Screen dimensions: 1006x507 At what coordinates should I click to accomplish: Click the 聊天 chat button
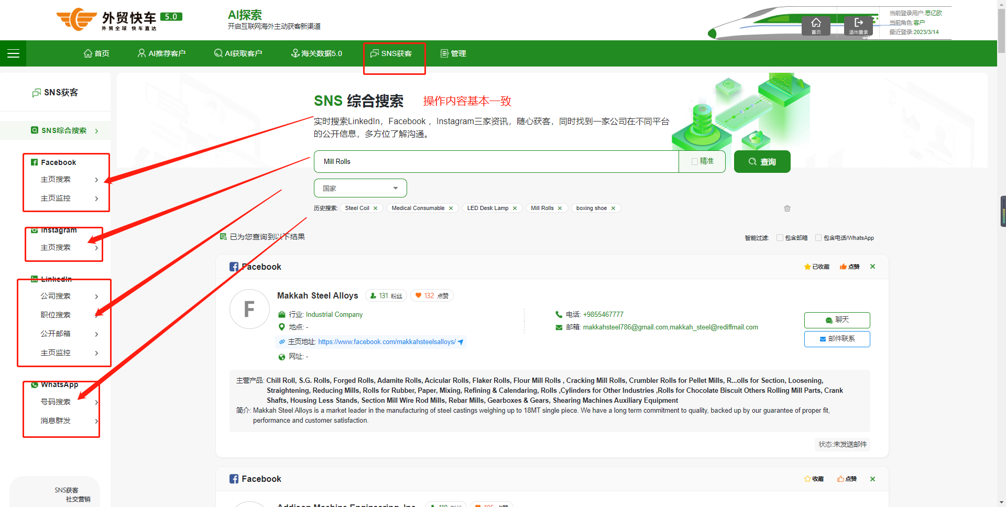click(837, 320)
